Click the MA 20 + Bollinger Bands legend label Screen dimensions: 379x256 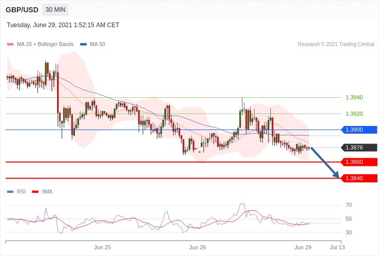[x=45, y=45]
